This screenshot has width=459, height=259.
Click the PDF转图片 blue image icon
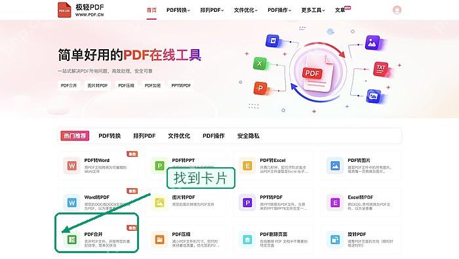pyautogui.click(x=335, y=166)
